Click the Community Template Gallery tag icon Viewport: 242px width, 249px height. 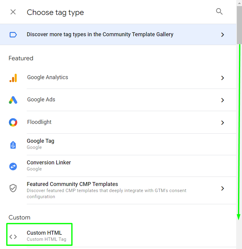click(13, 35)
